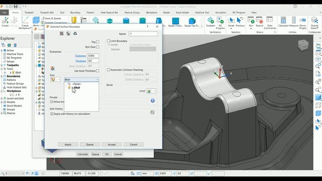
Task: Click the Tolerance value field
Action: coord(93,56)
